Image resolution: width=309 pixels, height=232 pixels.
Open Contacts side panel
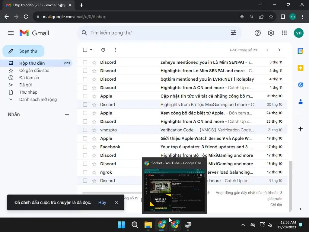click(x=300, y=102)
